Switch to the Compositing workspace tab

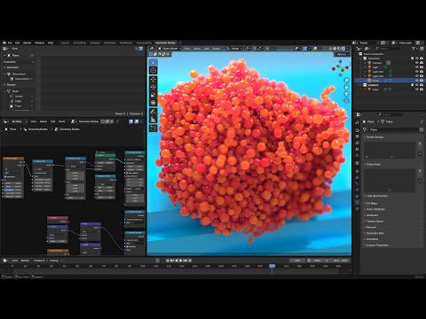coord(144,43)
